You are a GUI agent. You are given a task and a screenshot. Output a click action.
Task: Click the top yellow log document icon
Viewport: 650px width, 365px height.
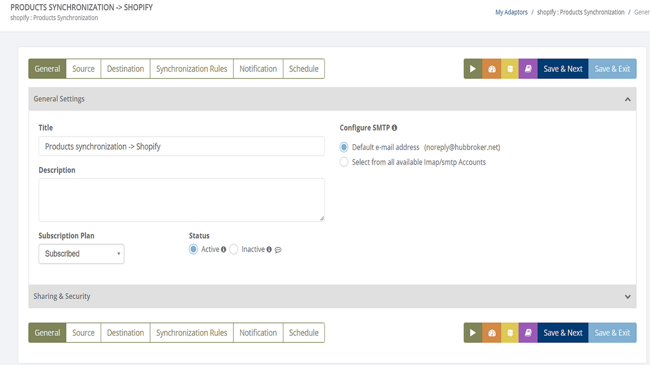click(x=510, y=69)
